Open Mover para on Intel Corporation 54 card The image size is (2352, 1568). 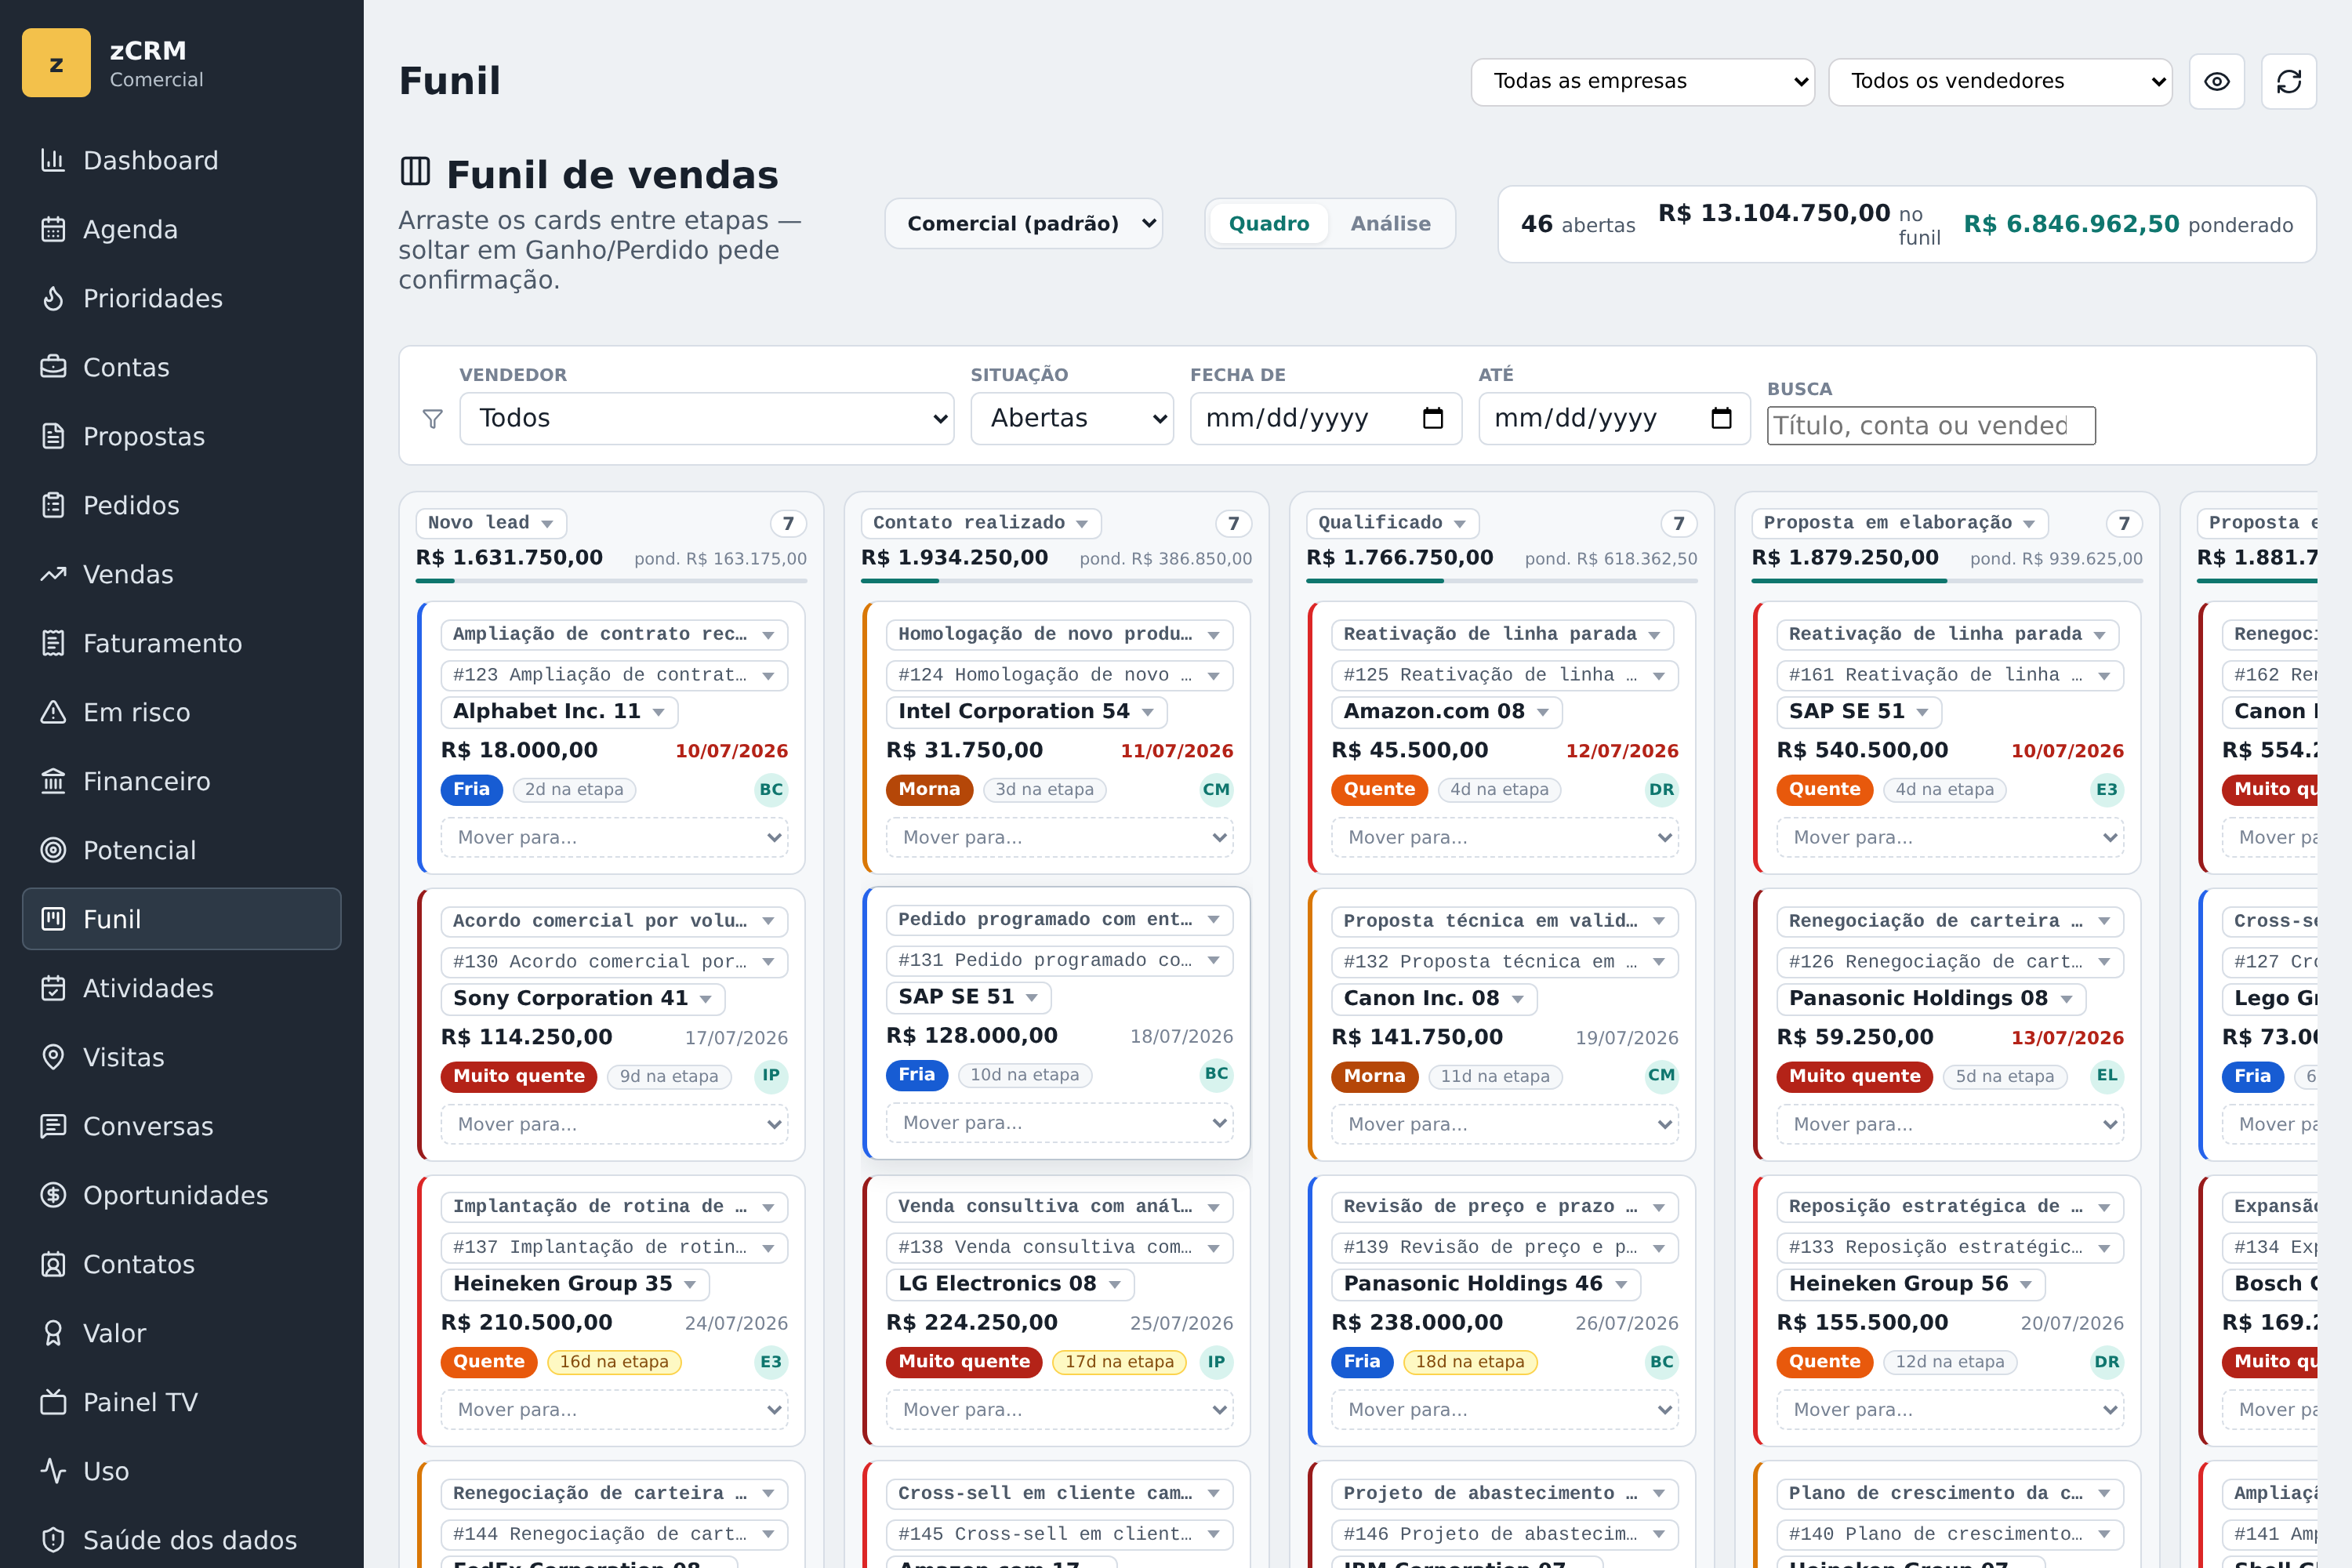click(x=1059, y=837)
